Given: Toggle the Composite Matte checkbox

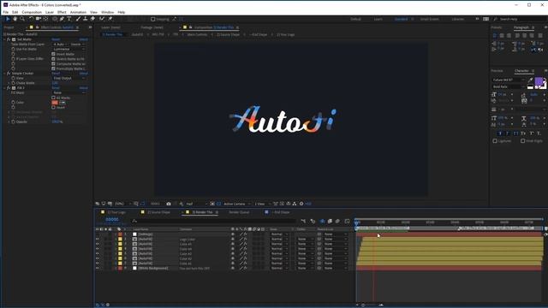Looking at the screenshot, I should (x=53, y=64).
